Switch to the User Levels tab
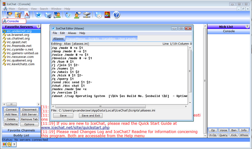 pos(127,38)
